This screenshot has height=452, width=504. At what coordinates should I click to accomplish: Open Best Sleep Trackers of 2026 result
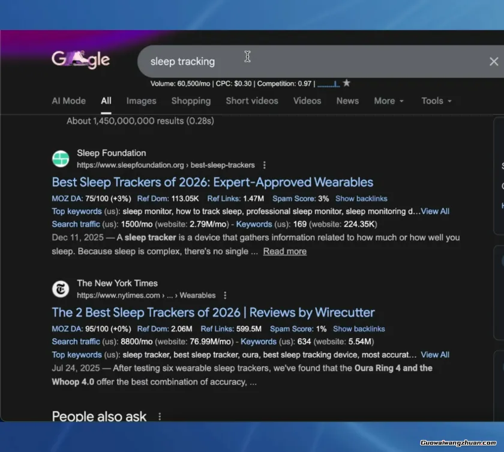tap(212, 182)
